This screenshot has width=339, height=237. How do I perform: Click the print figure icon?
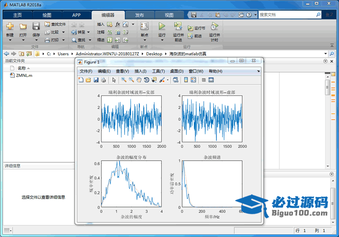(x=103, y=80)
